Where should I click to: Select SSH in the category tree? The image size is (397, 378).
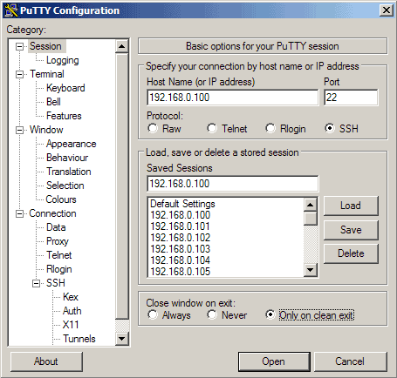click(56, 283)
